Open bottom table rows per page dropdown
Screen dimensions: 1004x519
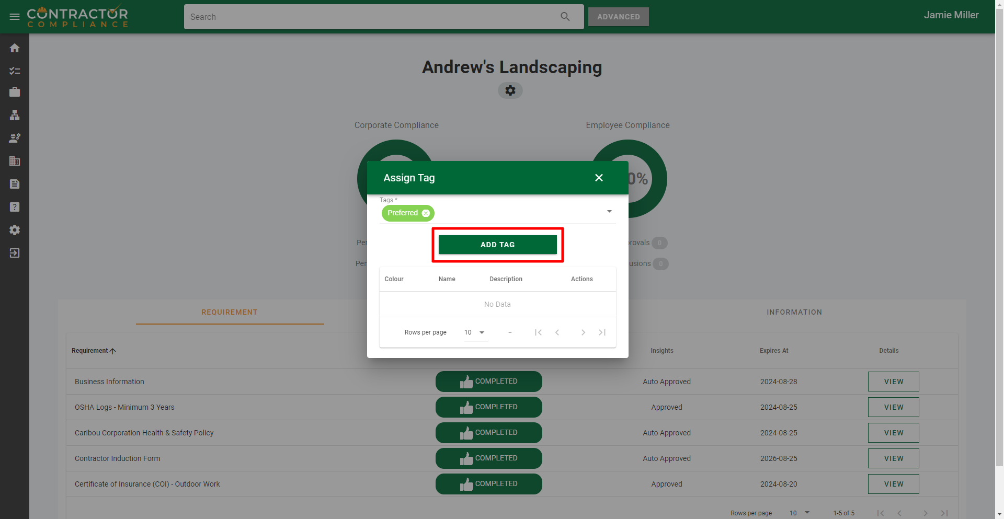click(800, 513)
